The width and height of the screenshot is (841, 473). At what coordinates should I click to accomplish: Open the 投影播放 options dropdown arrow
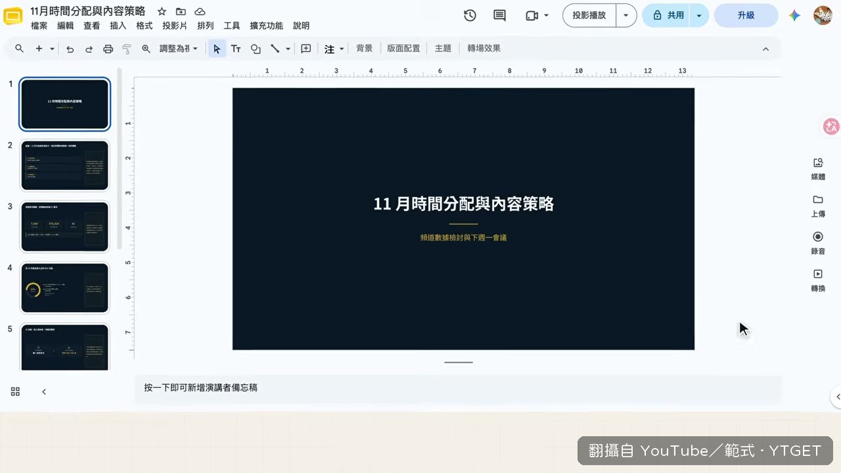point(626,15)
